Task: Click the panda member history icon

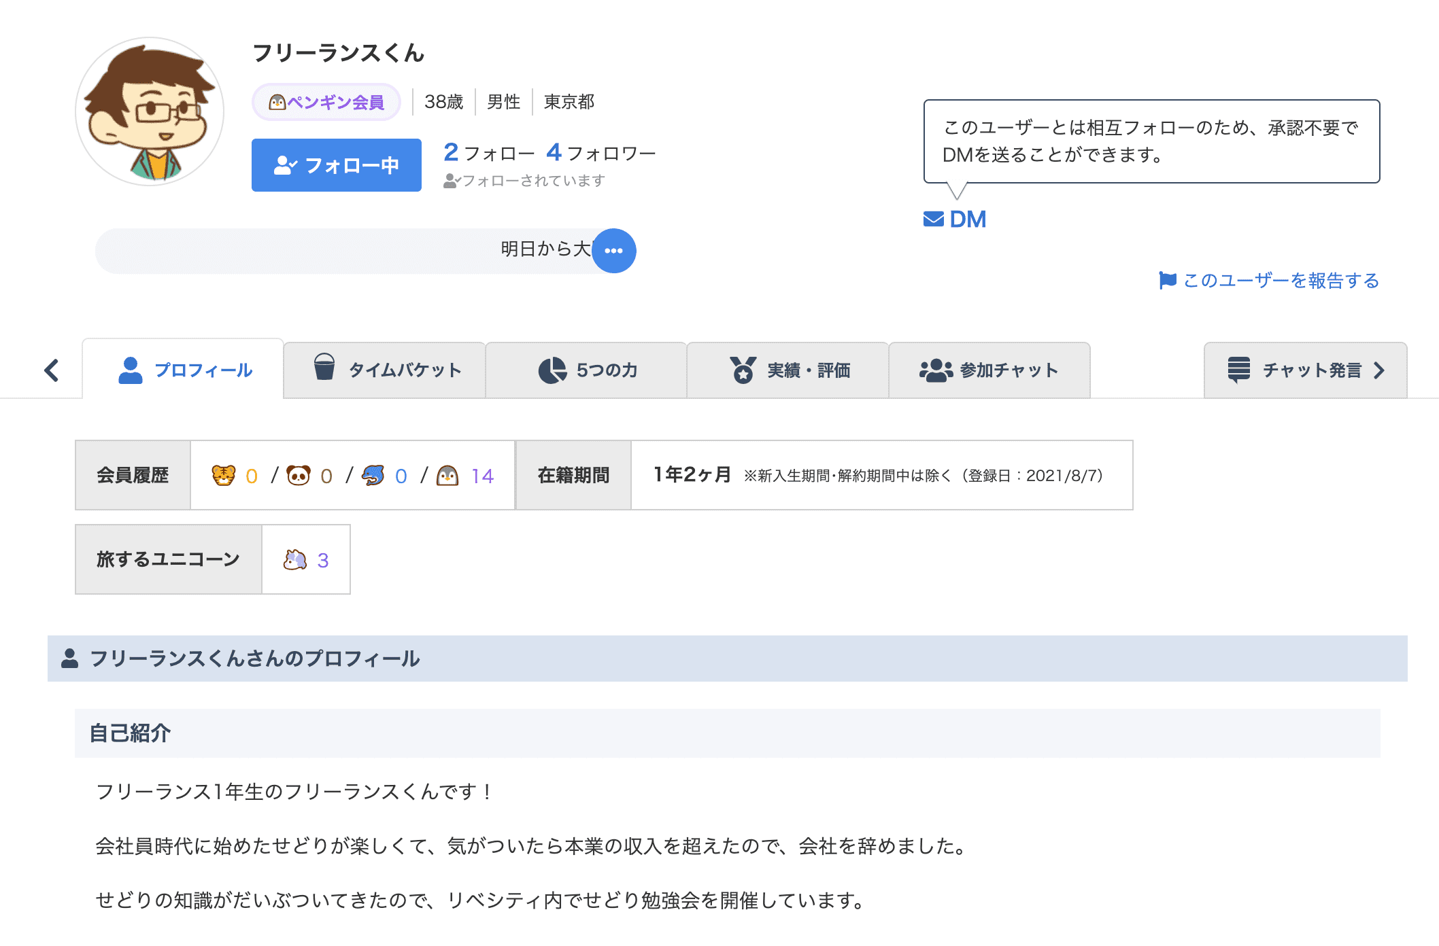Action: [x=298, y=475]
